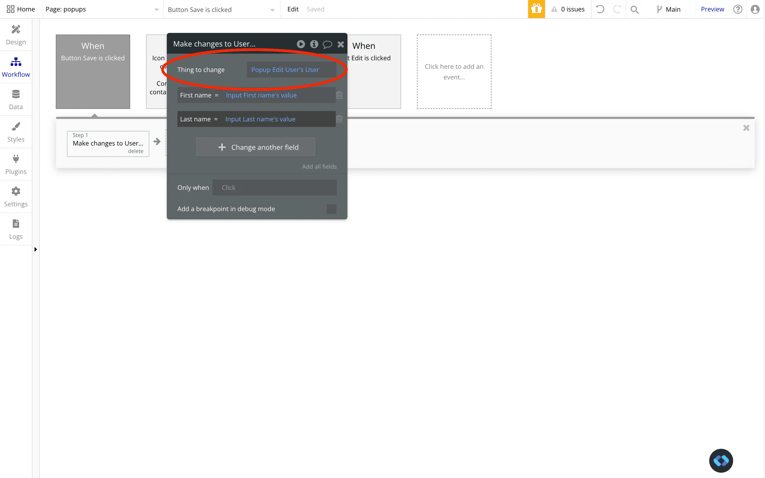Select the Data icon in the sidebar
This screenshot has width=765, height=478.
tap(16, 99)
